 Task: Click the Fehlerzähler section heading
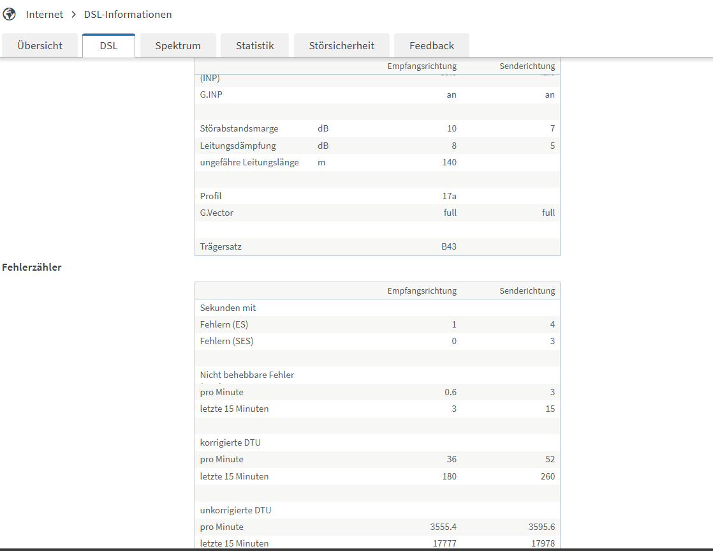(32, 268)
